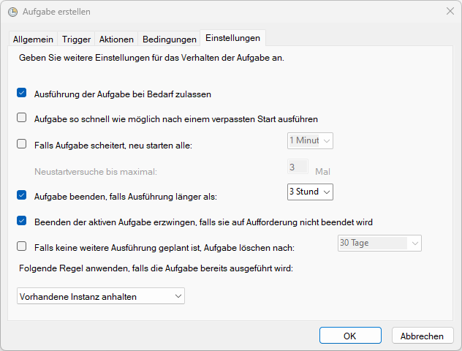Open the Trigger tab
This screenshot has height=351, width=462.
coord(76,39)
